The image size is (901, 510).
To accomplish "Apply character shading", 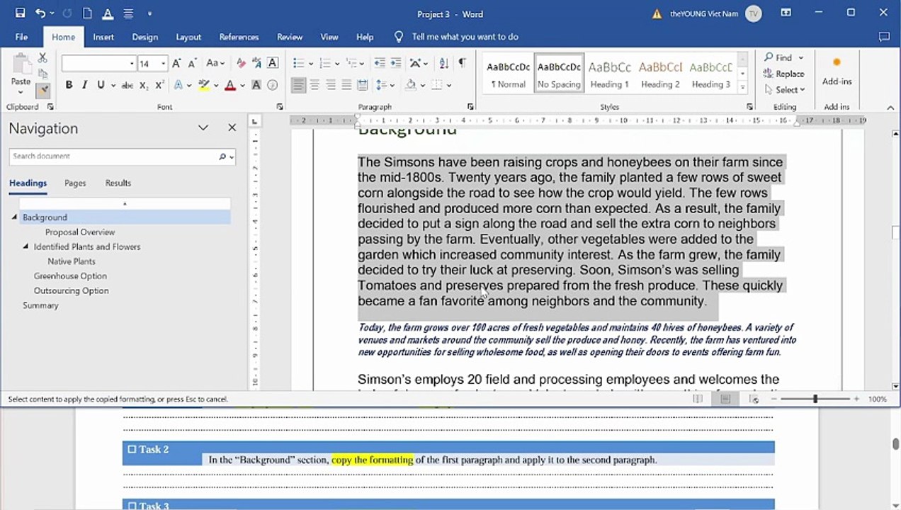I will pyautogui.click(x=256, y=85).
